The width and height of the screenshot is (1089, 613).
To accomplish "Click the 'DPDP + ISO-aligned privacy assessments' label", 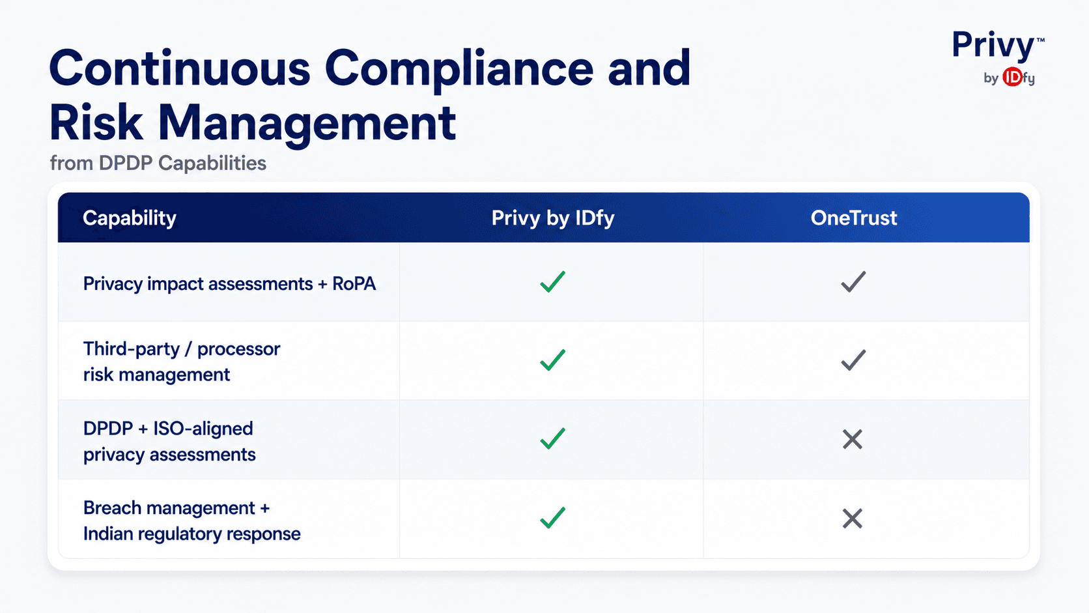I will click(169, 441).
